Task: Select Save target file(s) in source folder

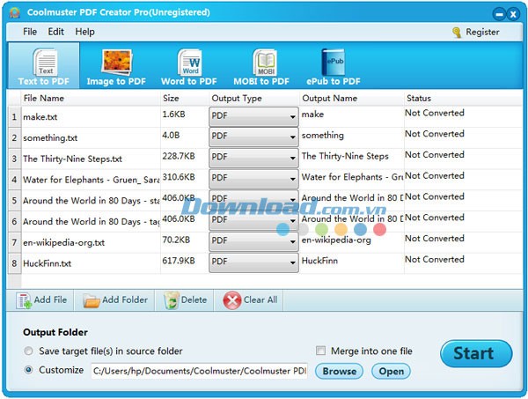Action: (29, 351)
